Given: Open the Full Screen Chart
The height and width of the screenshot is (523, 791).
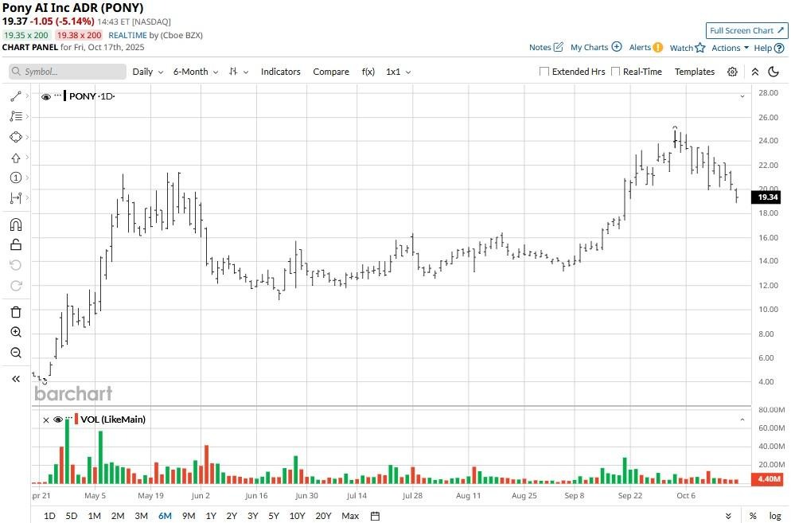Looking at the screenshot, I should (x=746, y=31).
